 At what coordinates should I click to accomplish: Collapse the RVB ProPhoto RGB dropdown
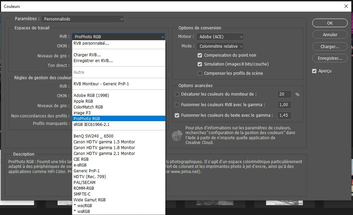point(119,37)
